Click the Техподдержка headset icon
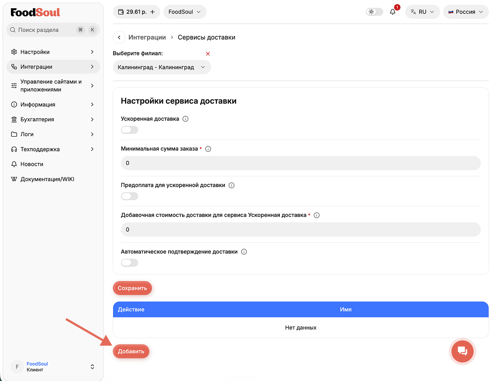 click(x=14, y=149)
